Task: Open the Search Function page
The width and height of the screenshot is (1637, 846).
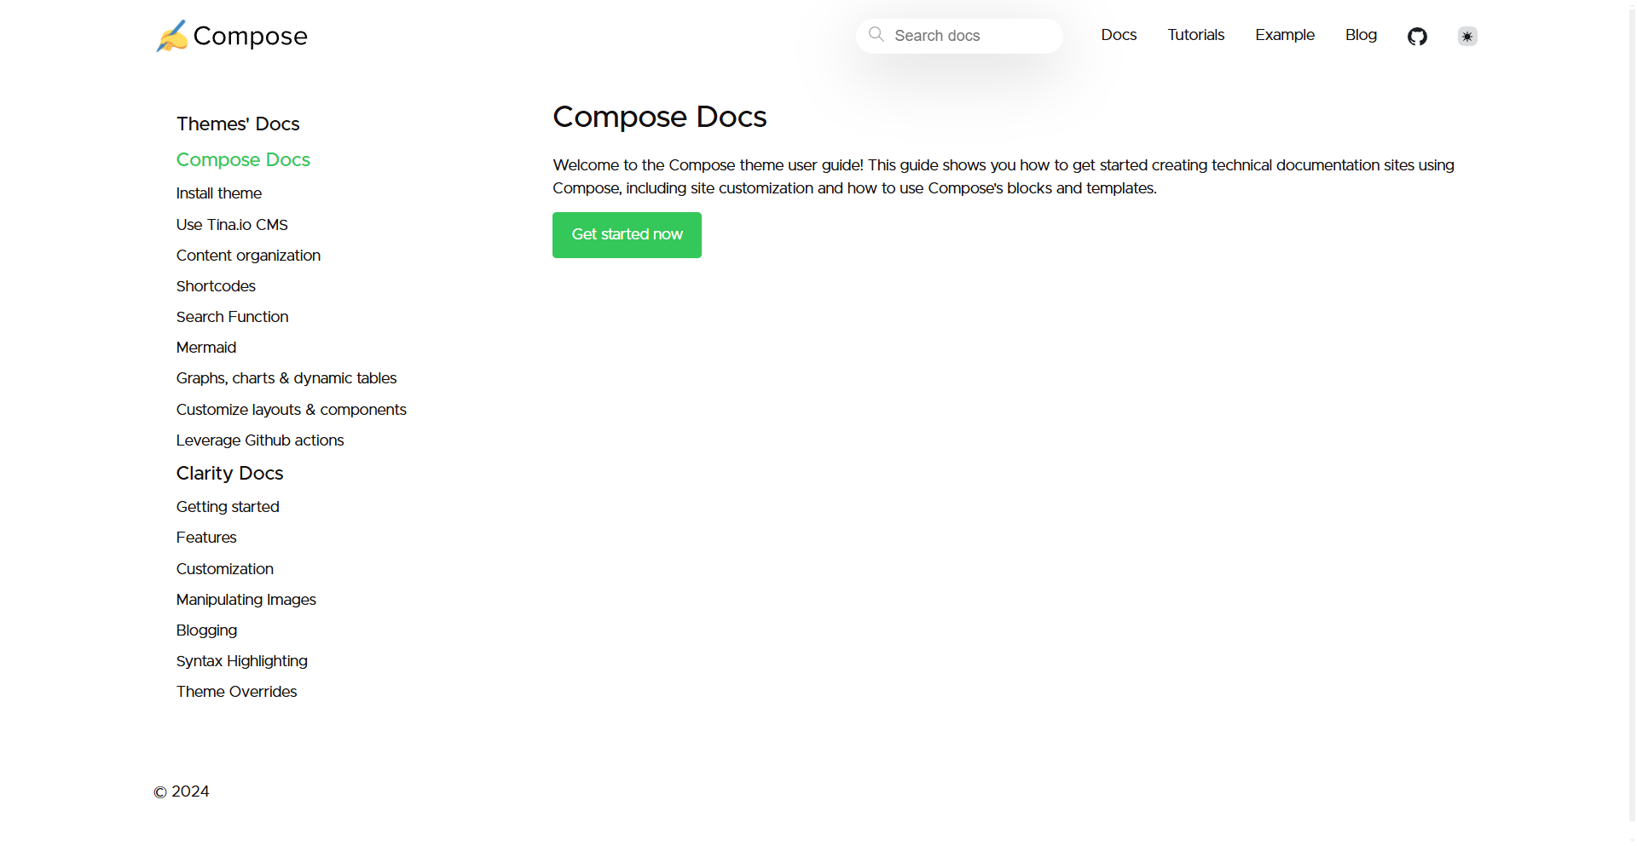Action: tap(232, 317)
